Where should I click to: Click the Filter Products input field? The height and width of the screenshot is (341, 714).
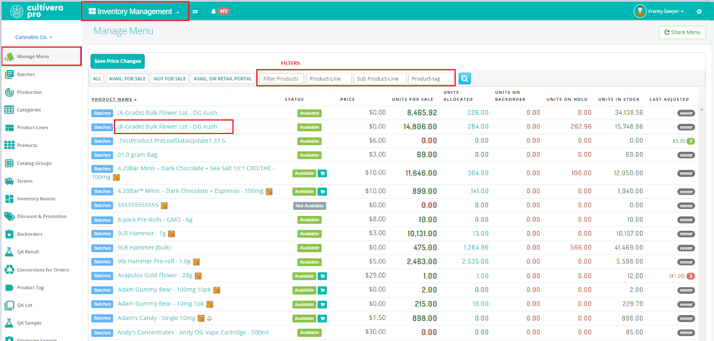pyautogui.click(x=281, y=79)
